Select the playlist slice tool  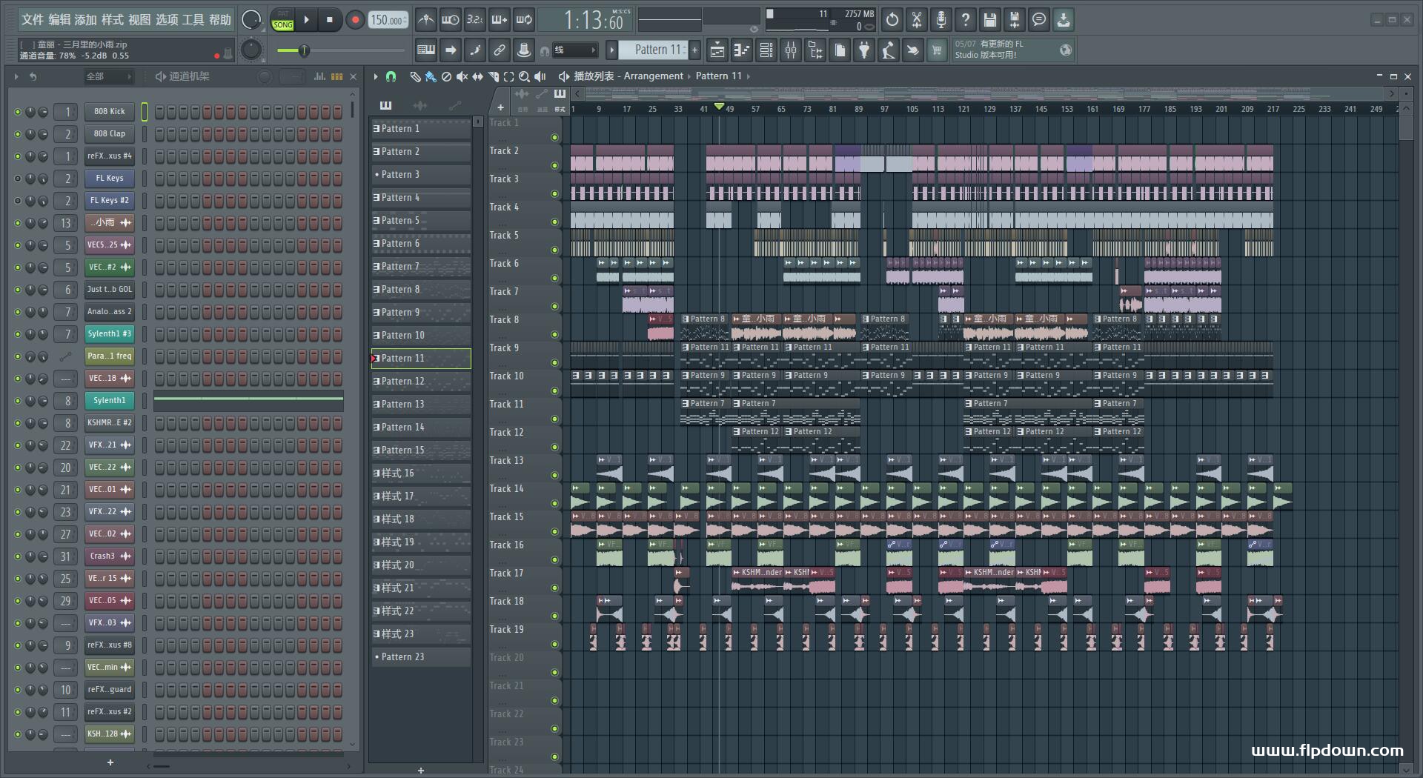click(x=494, y=76)
